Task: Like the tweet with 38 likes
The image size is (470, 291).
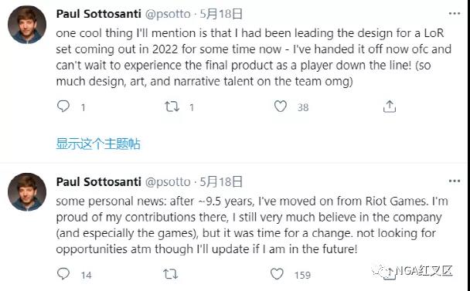Action: pos(281,107)
